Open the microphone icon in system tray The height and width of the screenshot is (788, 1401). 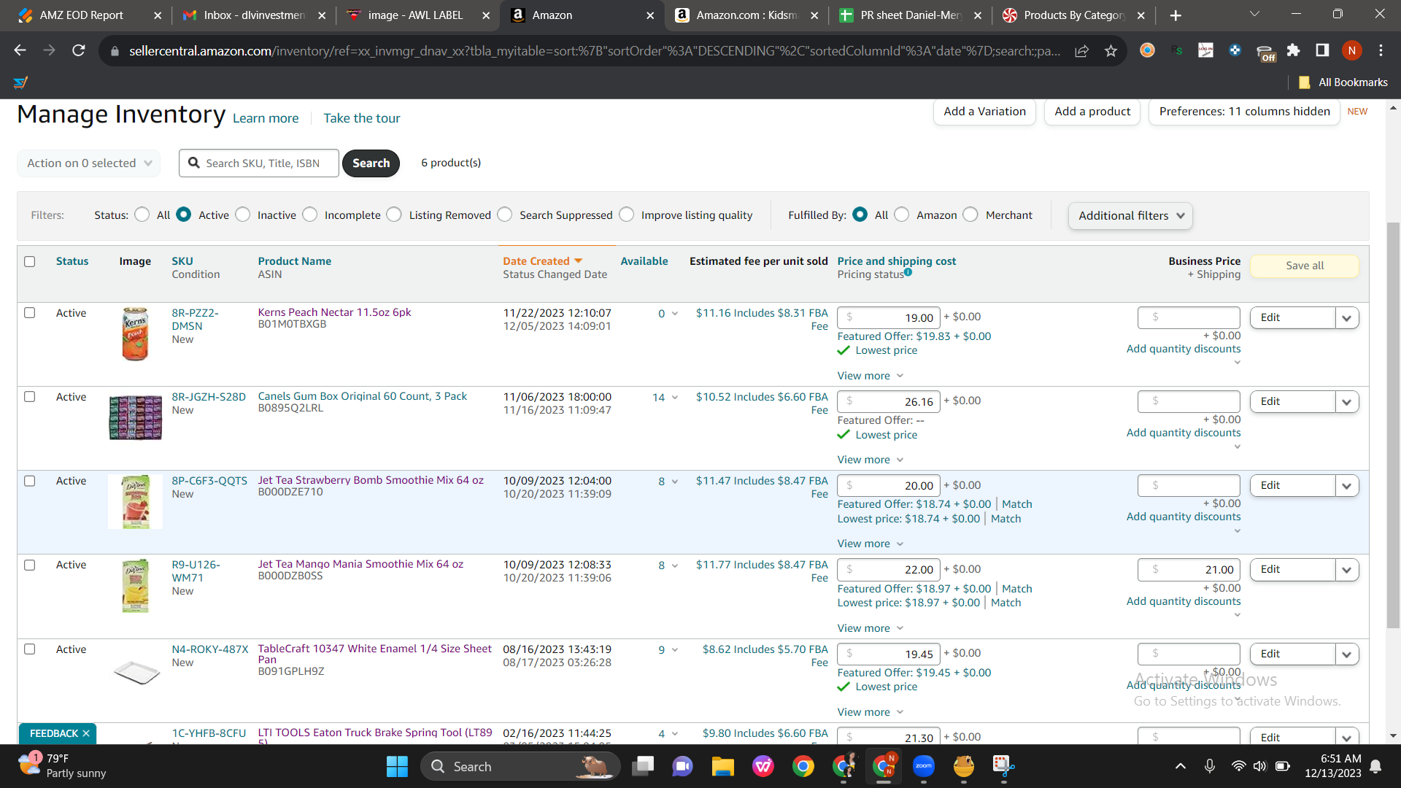(1209, 766)
